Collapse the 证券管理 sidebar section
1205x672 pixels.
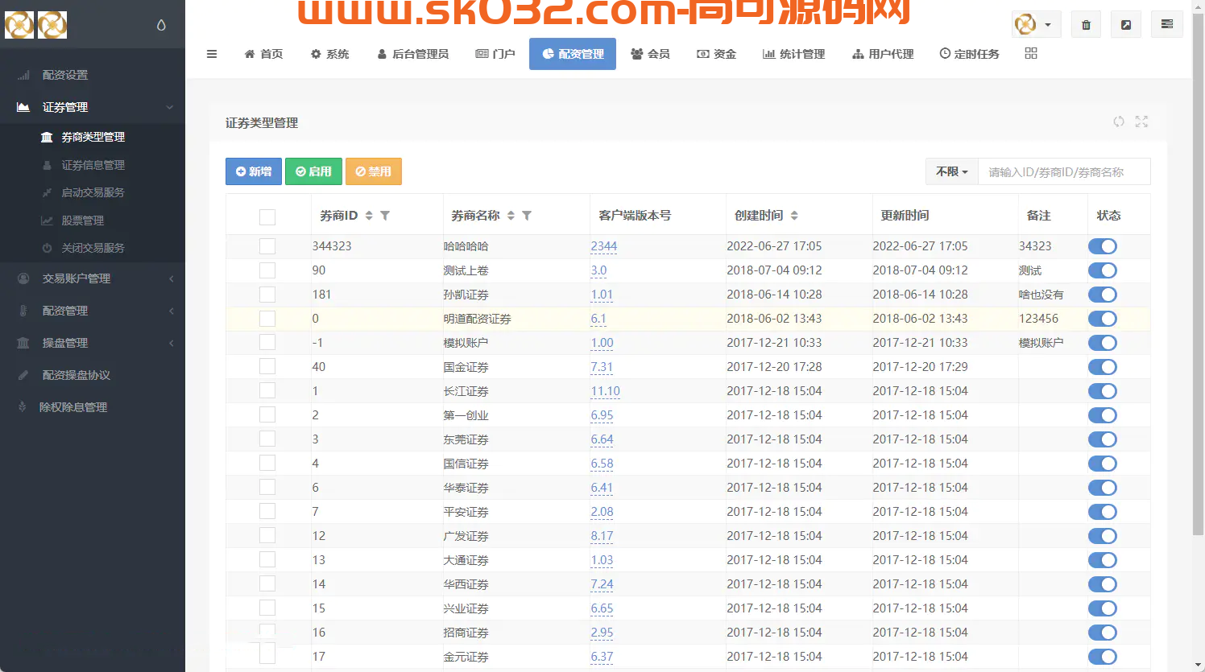coord(93,107)
